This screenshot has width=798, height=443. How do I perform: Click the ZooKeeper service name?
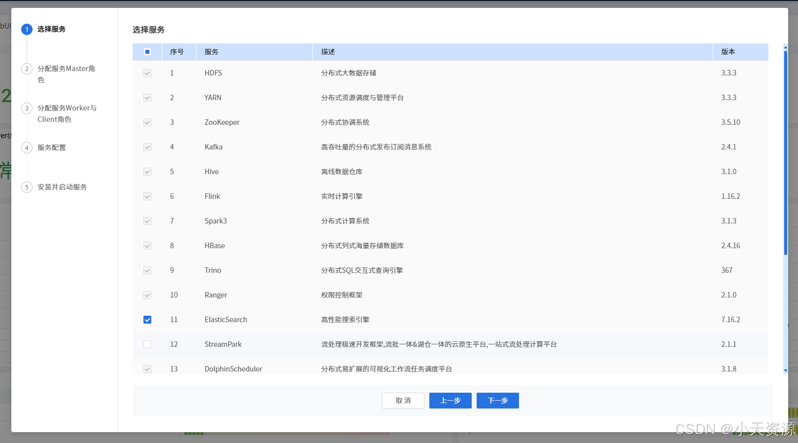point(222,122)
